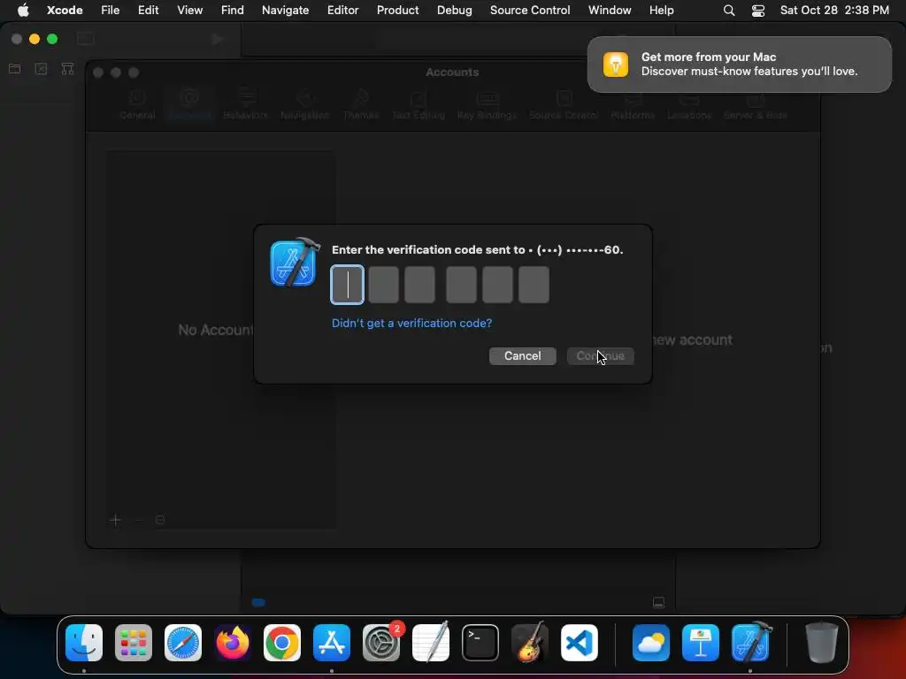The height and width of the screenshot is (679, 906).
Task: Click the second verification code digit box
Action: (384, 285)
